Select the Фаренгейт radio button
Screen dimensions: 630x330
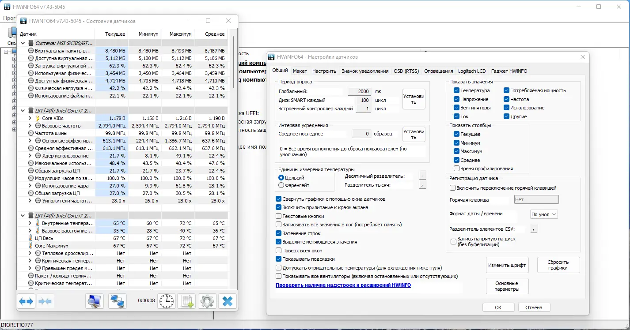click(x=281, y=185)
